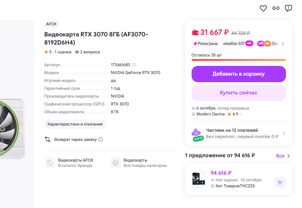This screenshot has height=208, width=302.
Task: Click the Modern Device seller name
Action: pyautogui.click(x=210, y=114)
